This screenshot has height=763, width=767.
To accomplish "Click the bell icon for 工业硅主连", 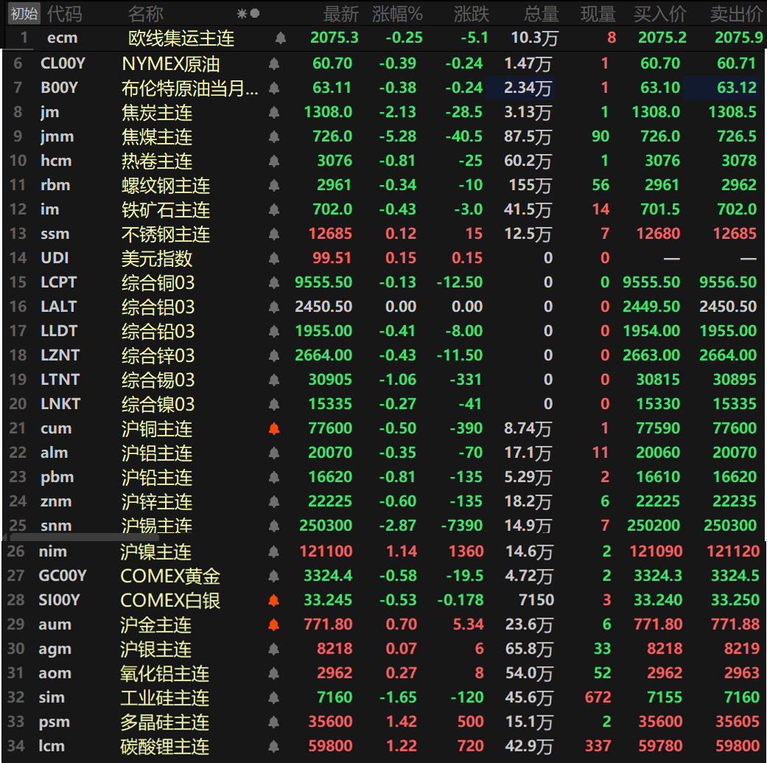I will [274, 698].
